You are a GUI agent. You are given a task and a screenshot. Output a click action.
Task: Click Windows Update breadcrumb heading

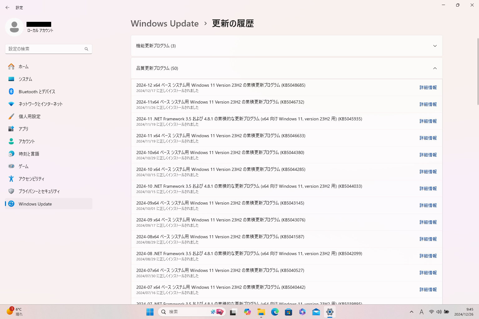point(164,24)
